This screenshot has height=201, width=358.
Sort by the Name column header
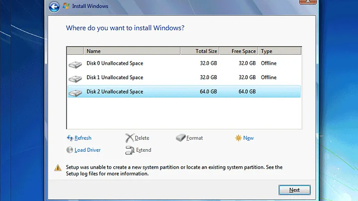(132, 51)
